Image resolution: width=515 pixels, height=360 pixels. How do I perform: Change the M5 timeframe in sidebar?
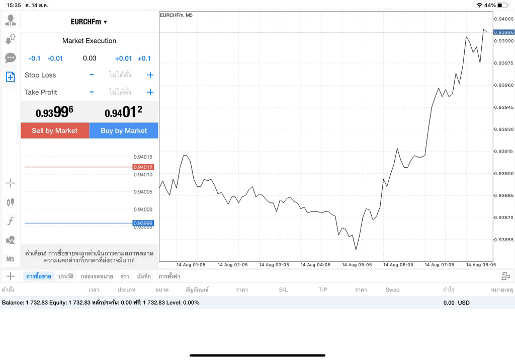click(x=10, y=259)
